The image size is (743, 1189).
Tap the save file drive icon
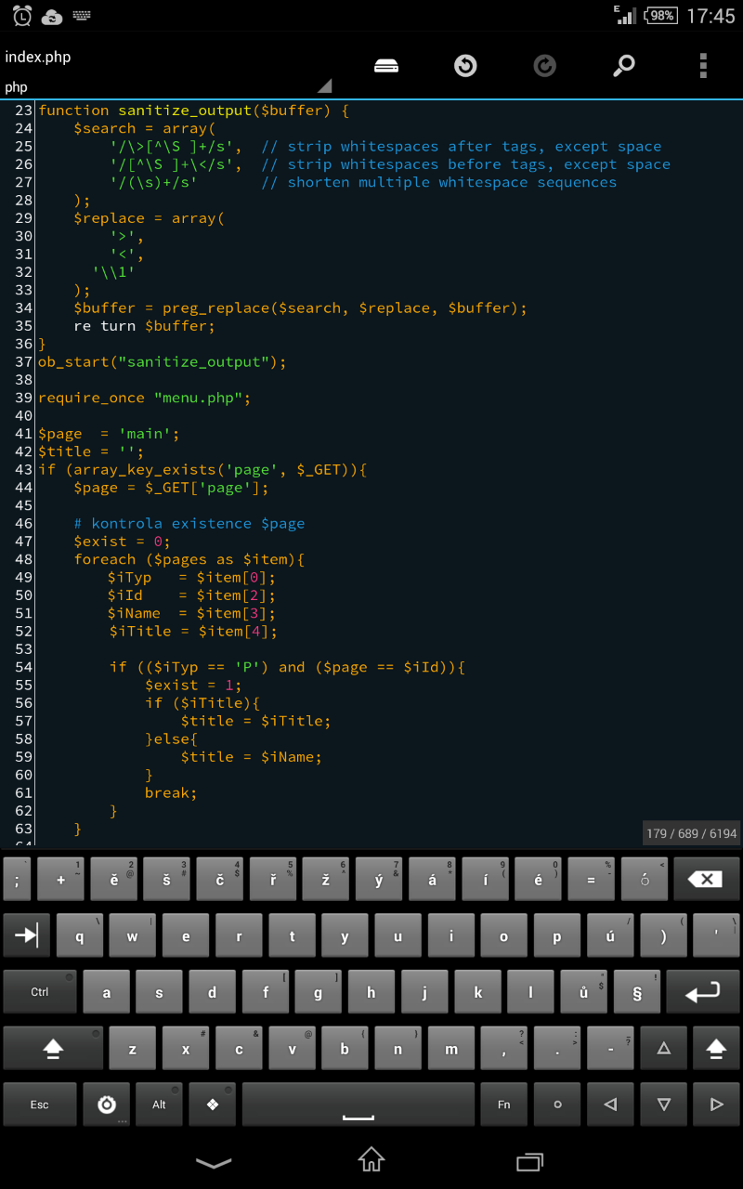pos(386,65)
